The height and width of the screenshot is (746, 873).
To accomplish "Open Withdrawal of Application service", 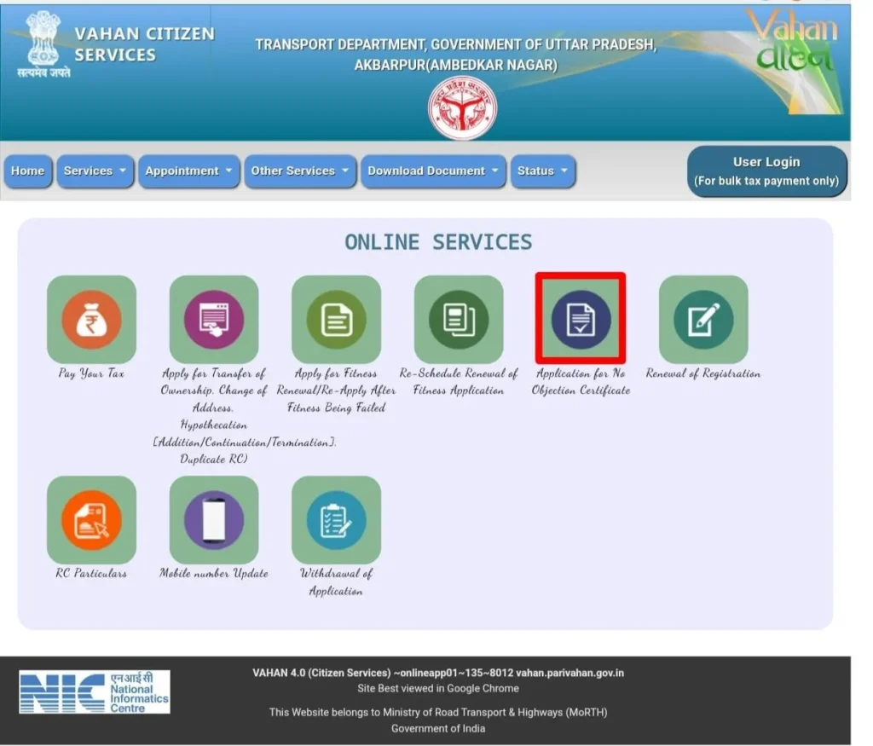I will 336,520.
